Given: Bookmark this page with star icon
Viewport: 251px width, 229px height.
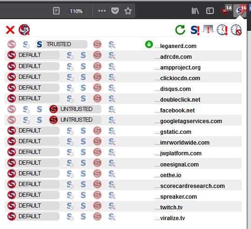Looking at the screenshot, I should (128, 11).
